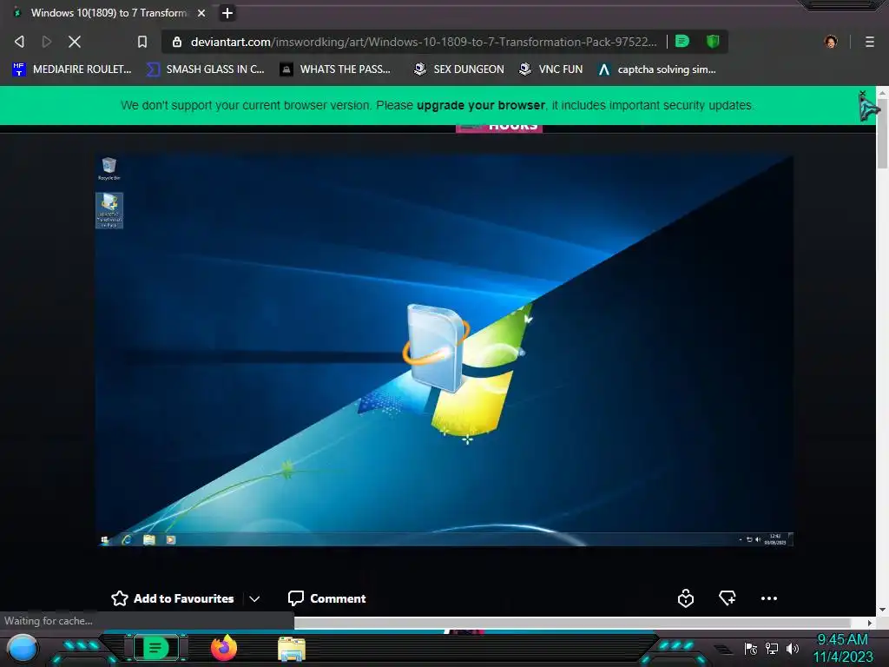
Task: Click the padlock site security icon
Action: click(177, 42)
